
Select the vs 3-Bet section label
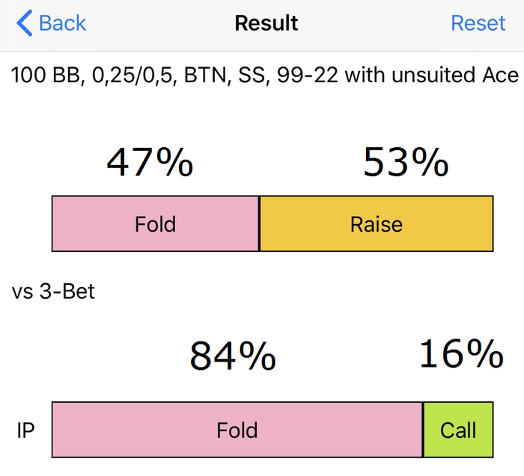point(53,291)
